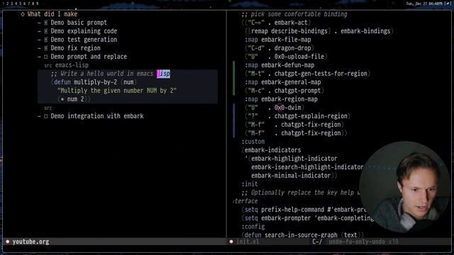Click the 'embark-defun-map' line
The width and height of the screenshot is (454, 255).
tap(279, 65)
